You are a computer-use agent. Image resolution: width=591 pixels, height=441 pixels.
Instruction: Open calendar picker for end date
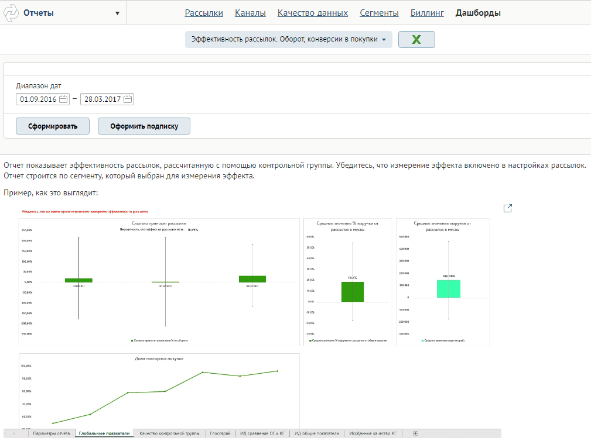tap(128, 99)
